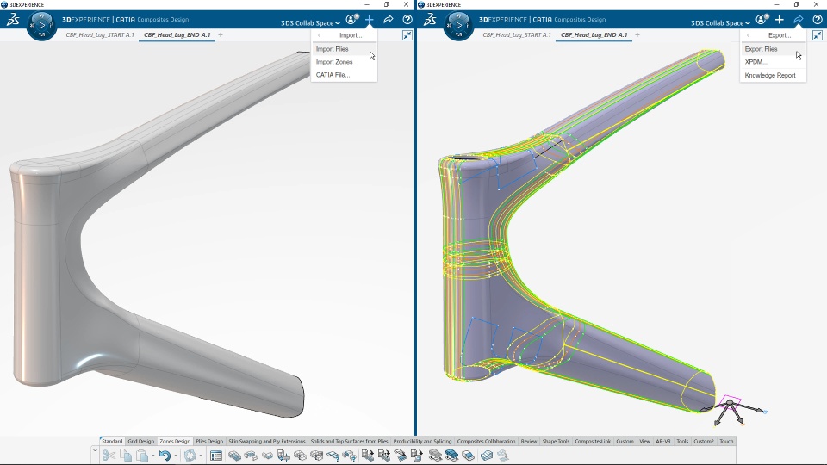Open 3DS Collab Space dropdown in left window
The image size is (827, 465).
[310, 23]
